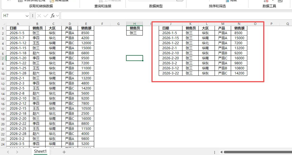Select the cell containing 2026-2-28

[18, 133]
